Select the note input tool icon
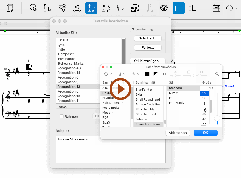 click(x=91, y=8)
